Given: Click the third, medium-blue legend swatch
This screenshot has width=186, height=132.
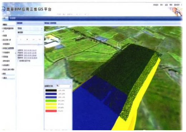Looking at the screenshot, I should pos(51,97).
